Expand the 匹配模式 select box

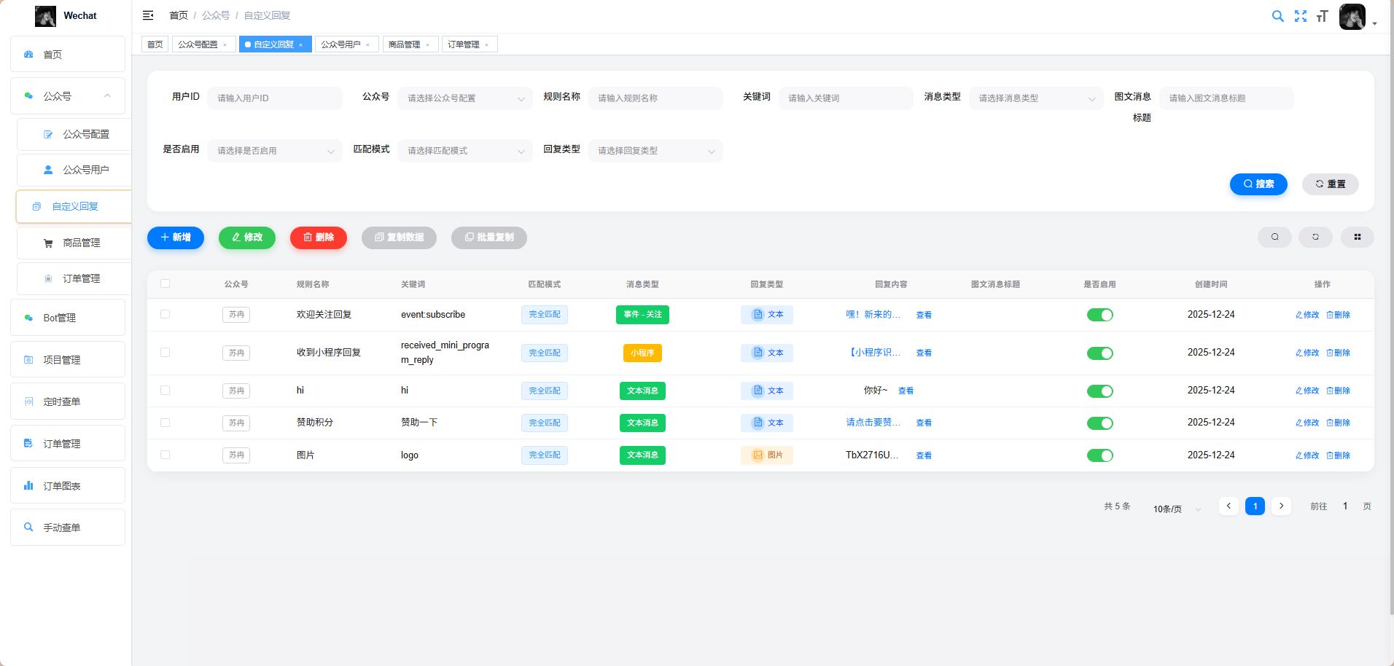click(x=464, y=151)
